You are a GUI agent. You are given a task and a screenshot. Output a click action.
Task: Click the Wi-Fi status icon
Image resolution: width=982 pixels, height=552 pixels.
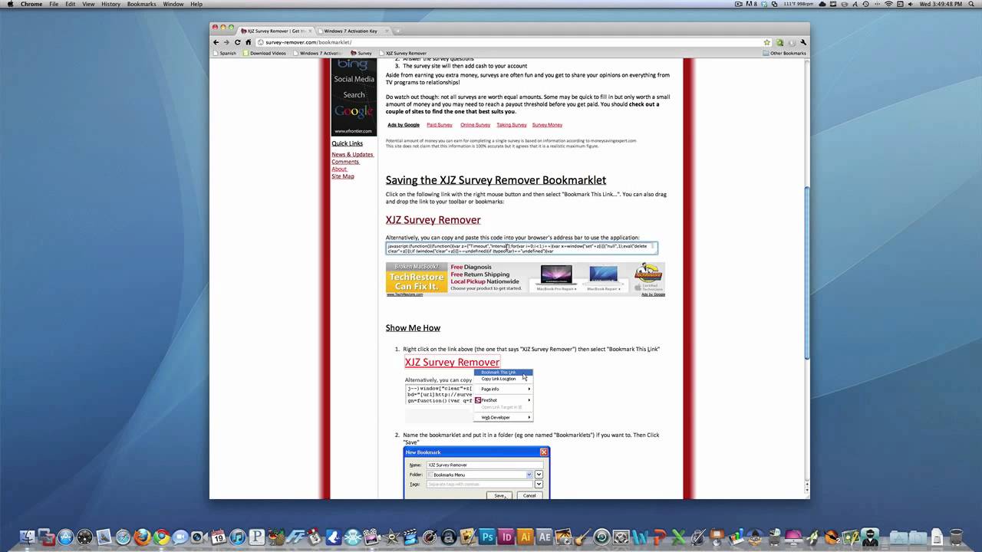point(888,4)
